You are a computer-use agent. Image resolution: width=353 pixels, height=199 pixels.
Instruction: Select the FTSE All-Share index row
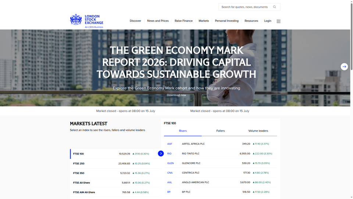tap(115, 182)
